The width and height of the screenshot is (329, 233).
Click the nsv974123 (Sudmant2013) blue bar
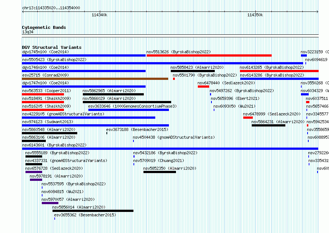[95, 125]
